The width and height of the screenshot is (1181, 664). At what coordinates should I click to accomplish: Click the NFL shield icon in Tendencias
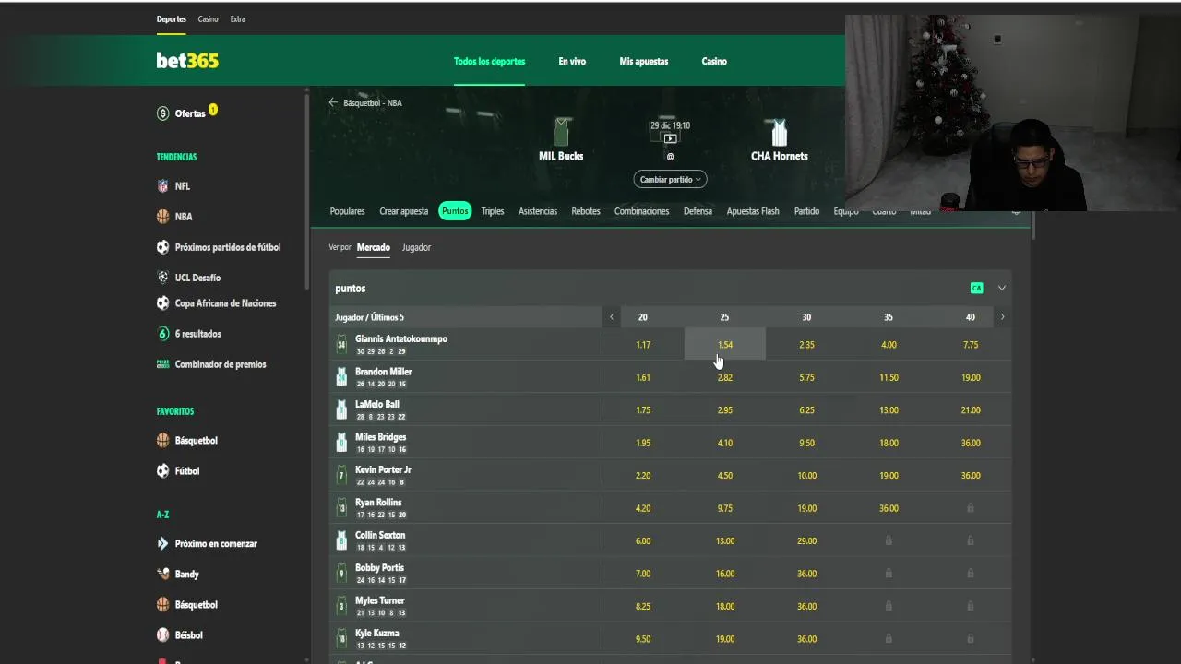coord(163,186)
